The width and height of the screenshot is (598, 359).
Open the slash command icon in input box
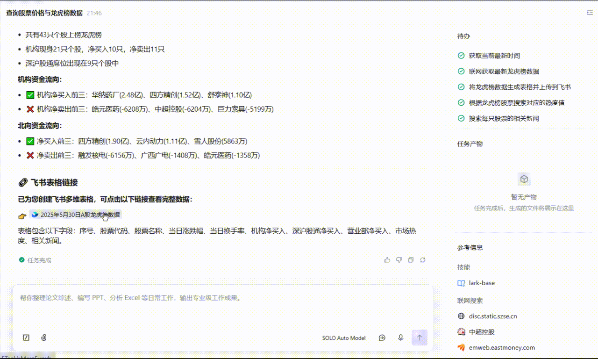click(x=26, y=337)
